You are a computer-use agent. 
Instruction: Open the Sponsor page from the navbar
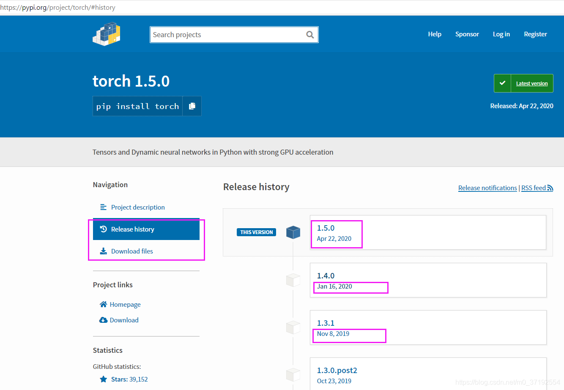point(467,34)
